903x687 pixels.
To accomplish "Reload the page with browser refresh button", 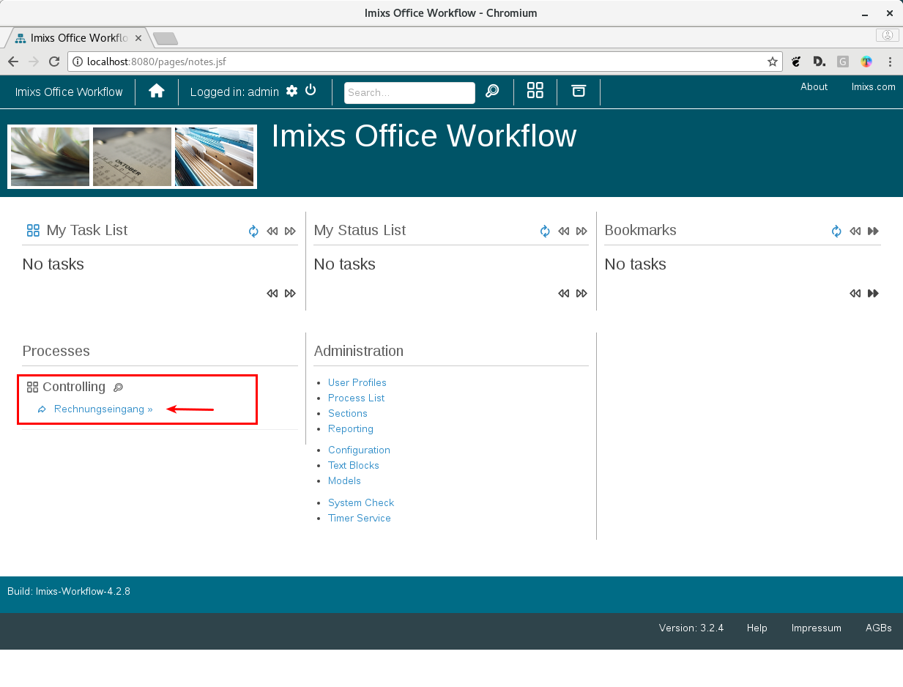I will 53,62.
